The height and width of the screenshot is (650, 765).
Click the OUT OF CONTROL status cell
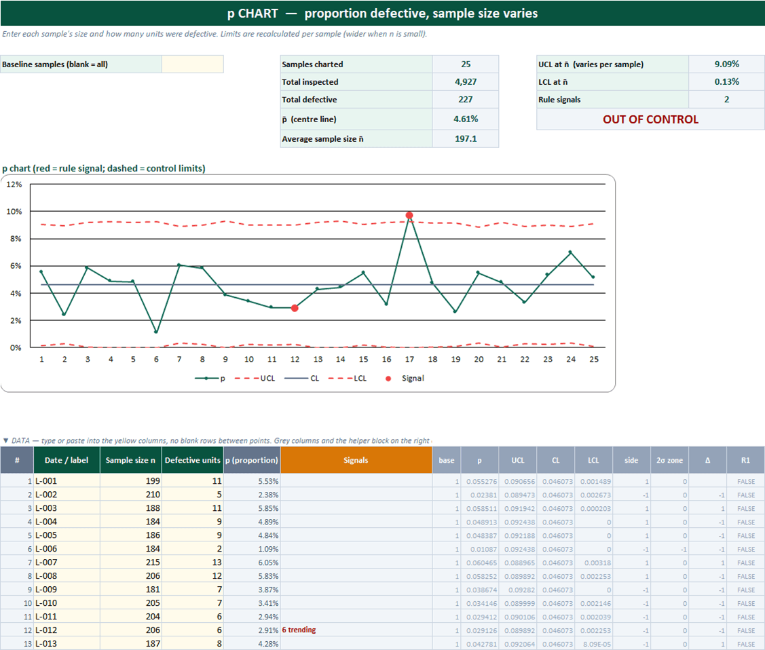pos(650,119)
